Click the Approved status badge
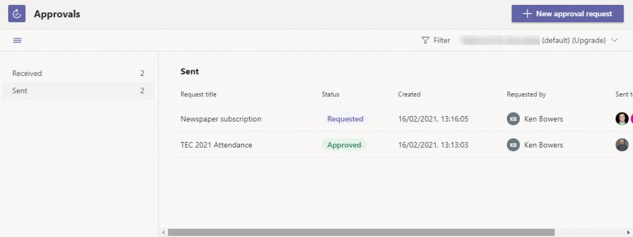Image resolution: width=633 pixels, height=237 pixels. click(344, 144)
